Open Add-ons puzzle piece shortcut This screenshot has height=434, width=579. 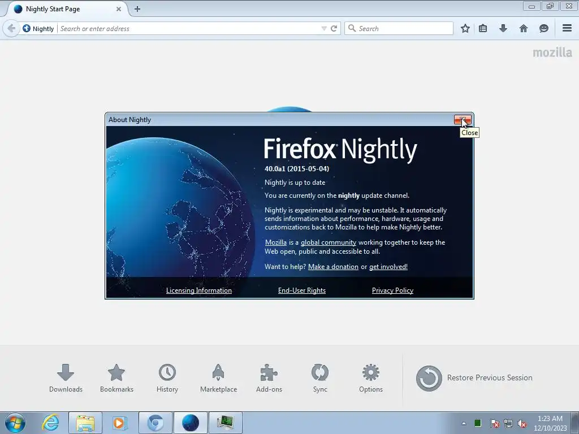(269, 378)
